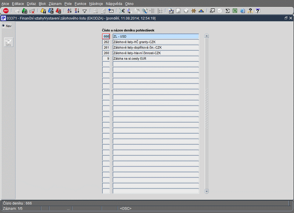Open the Funkce menu
Viewport: 294px width, 213px height.
click(80, 4)
